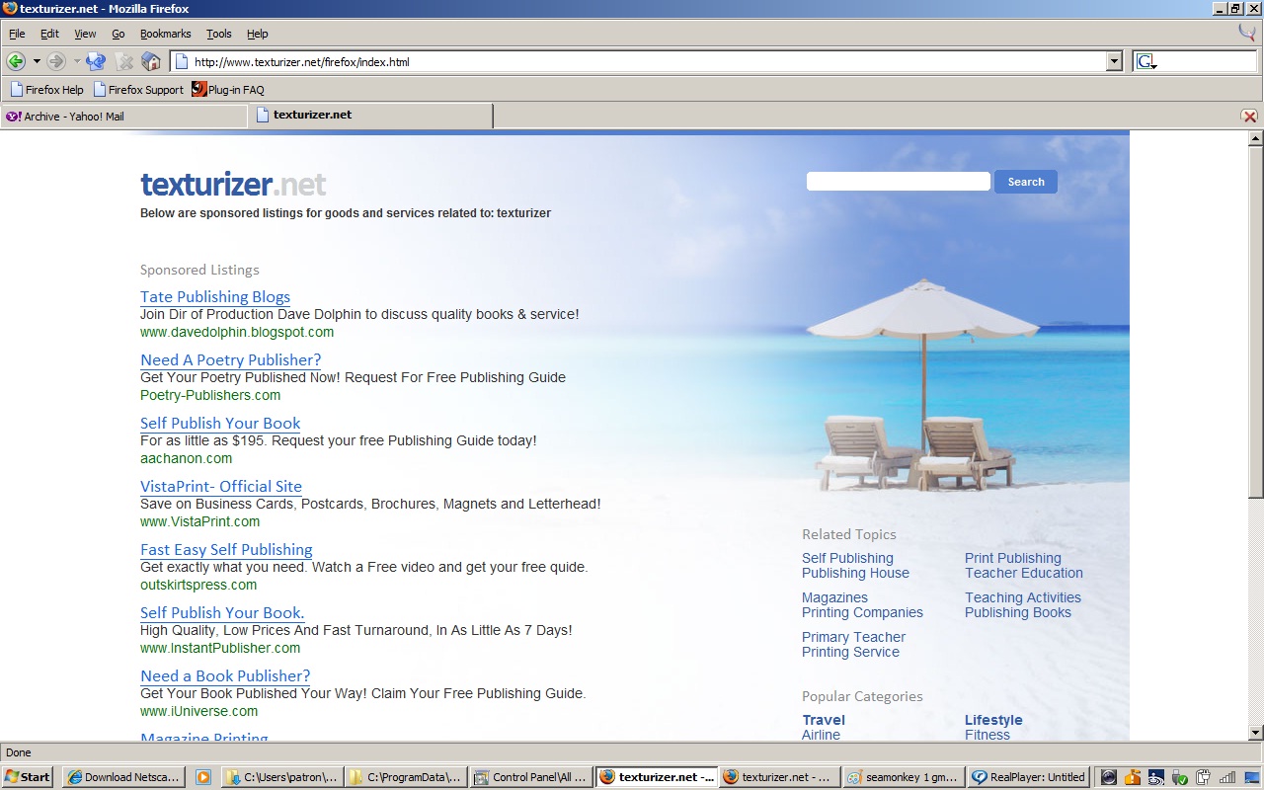The height and width of the screenshot is (790, 1264).
Task: Go to Home using house icon
Action: point(151,61)
